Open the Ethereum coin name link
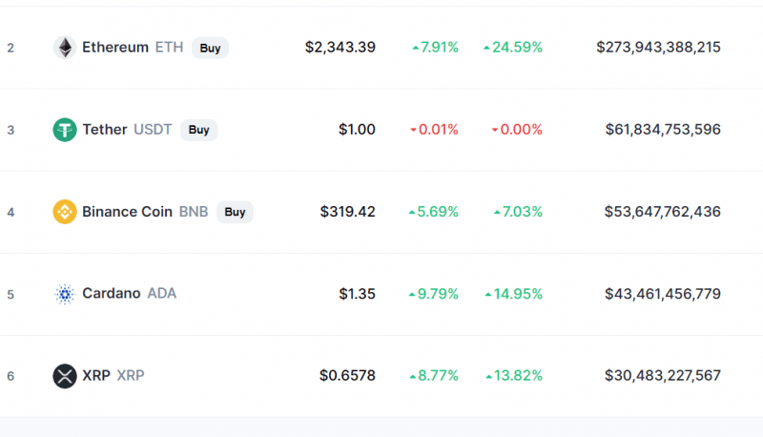The width and height of the screenshot is (763, 437). 115,47
